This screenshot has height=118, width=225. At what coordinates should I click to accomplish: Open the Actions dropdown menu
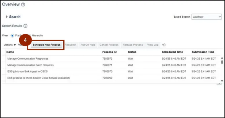click(x=10, y=45)
